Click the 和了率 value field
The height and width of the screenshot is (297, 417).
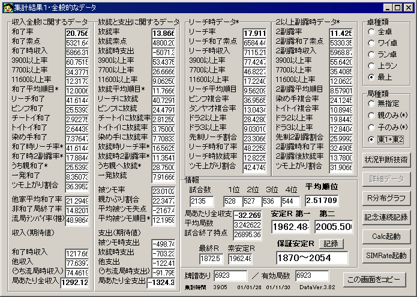pos(77,34)
